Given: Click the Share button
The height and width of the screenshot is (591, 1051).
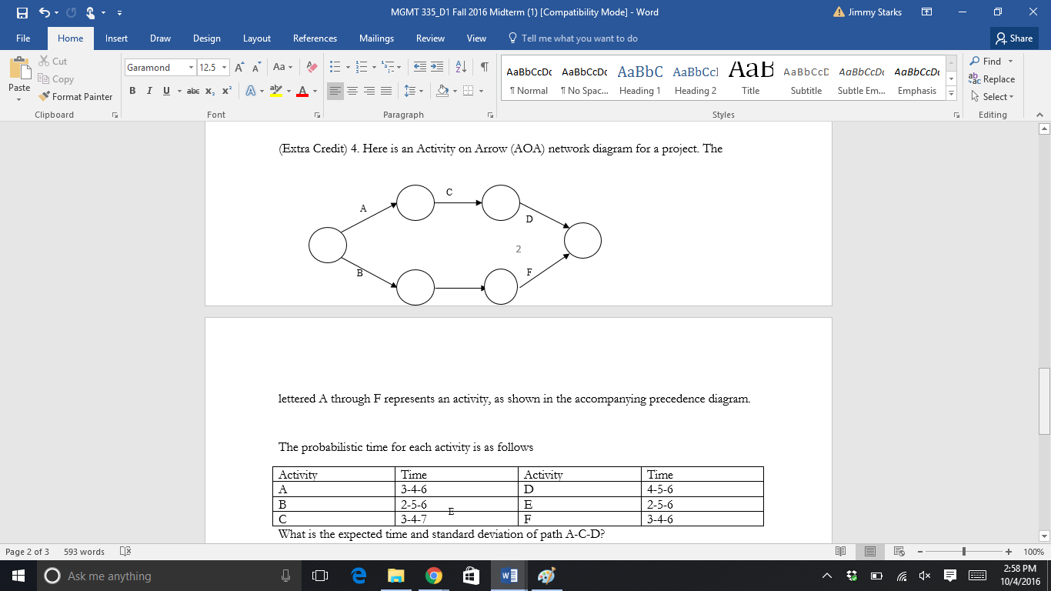Looking at the screenshot, I should click(x=1014, y=38).
